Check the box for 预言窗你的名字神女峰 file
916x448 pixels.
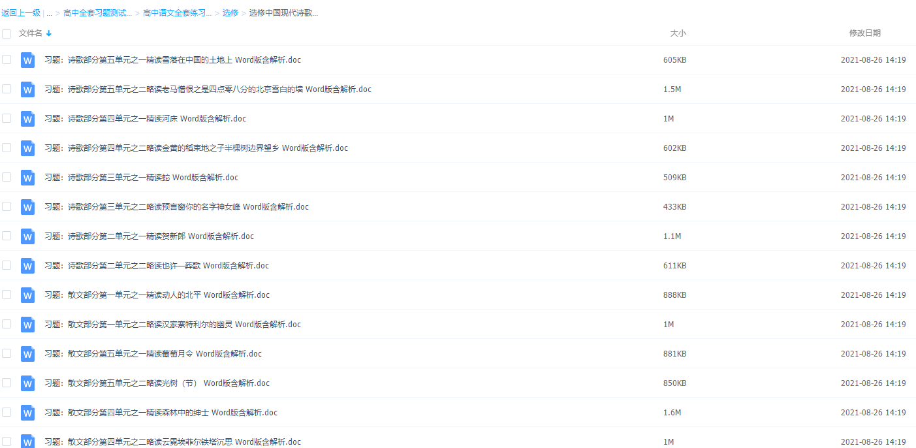tap(7, 206)
